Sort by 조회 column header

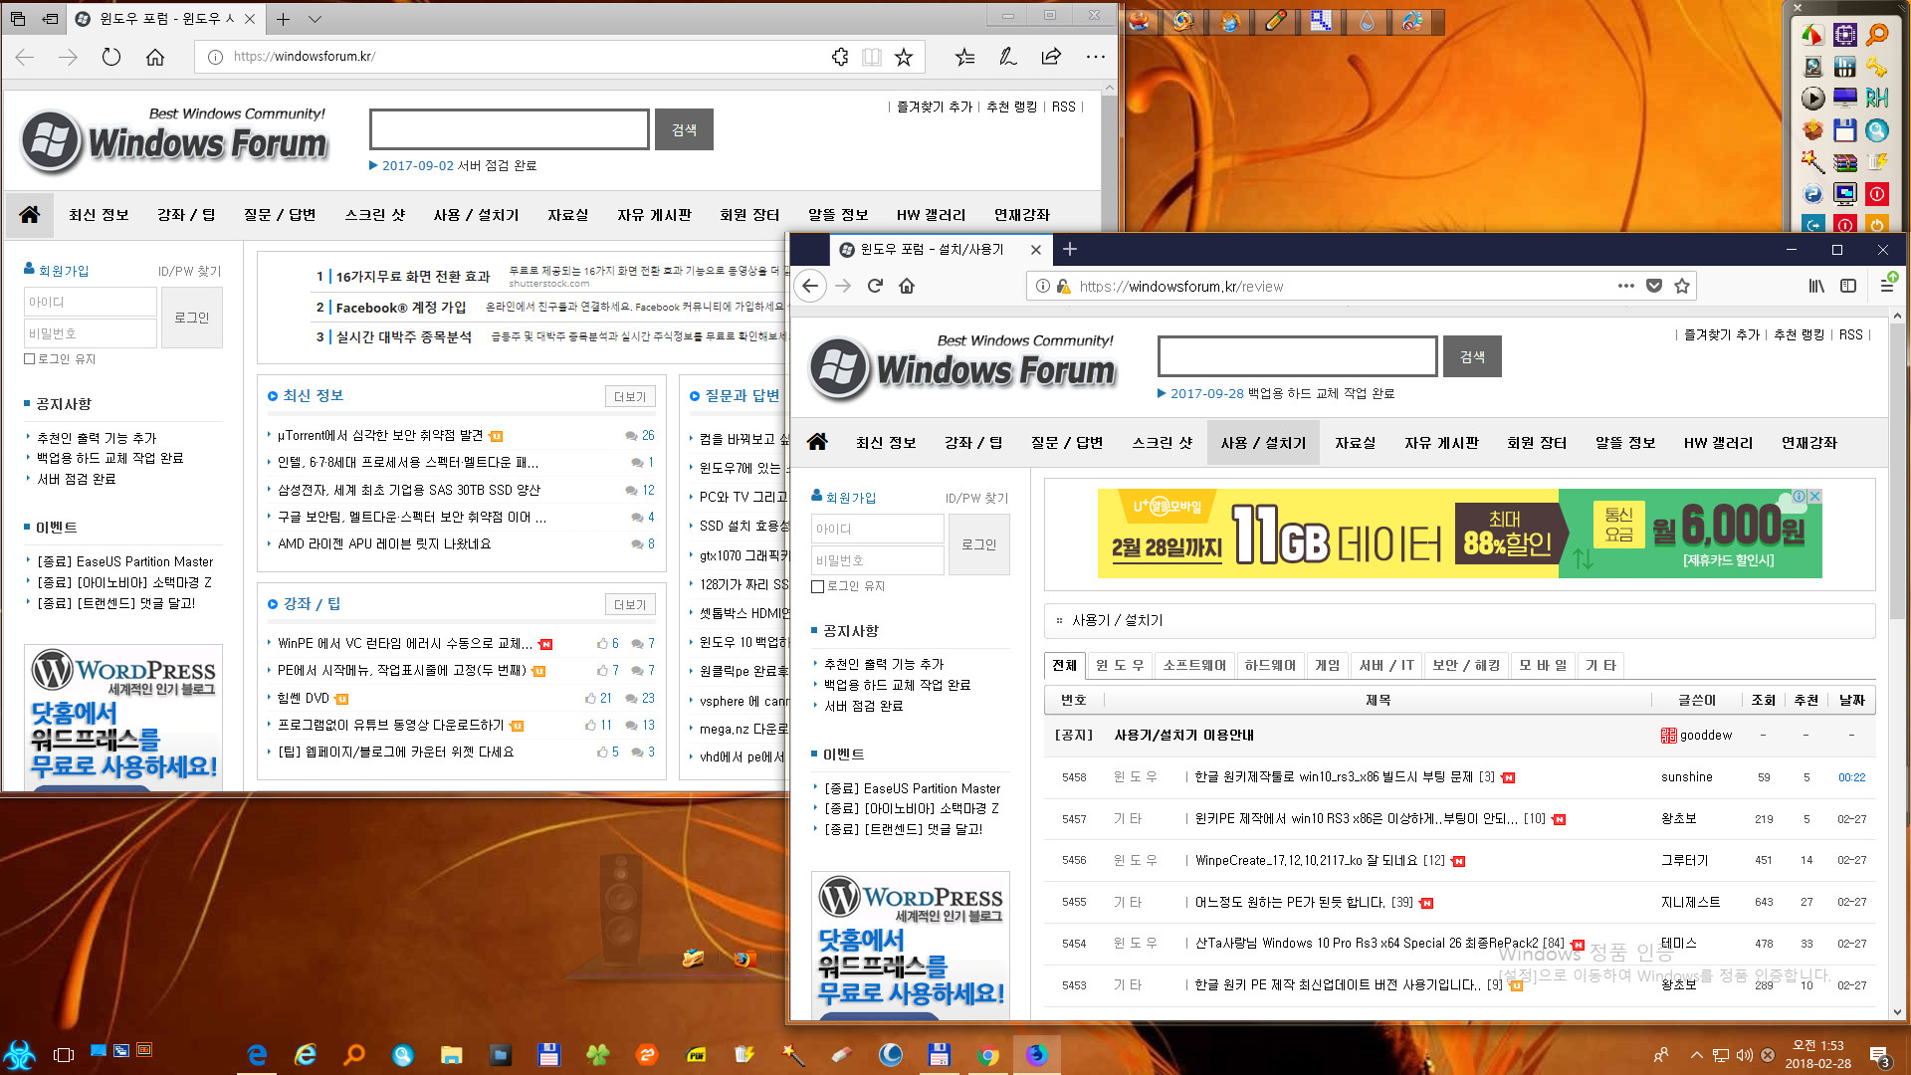(x=1763, y=700)
